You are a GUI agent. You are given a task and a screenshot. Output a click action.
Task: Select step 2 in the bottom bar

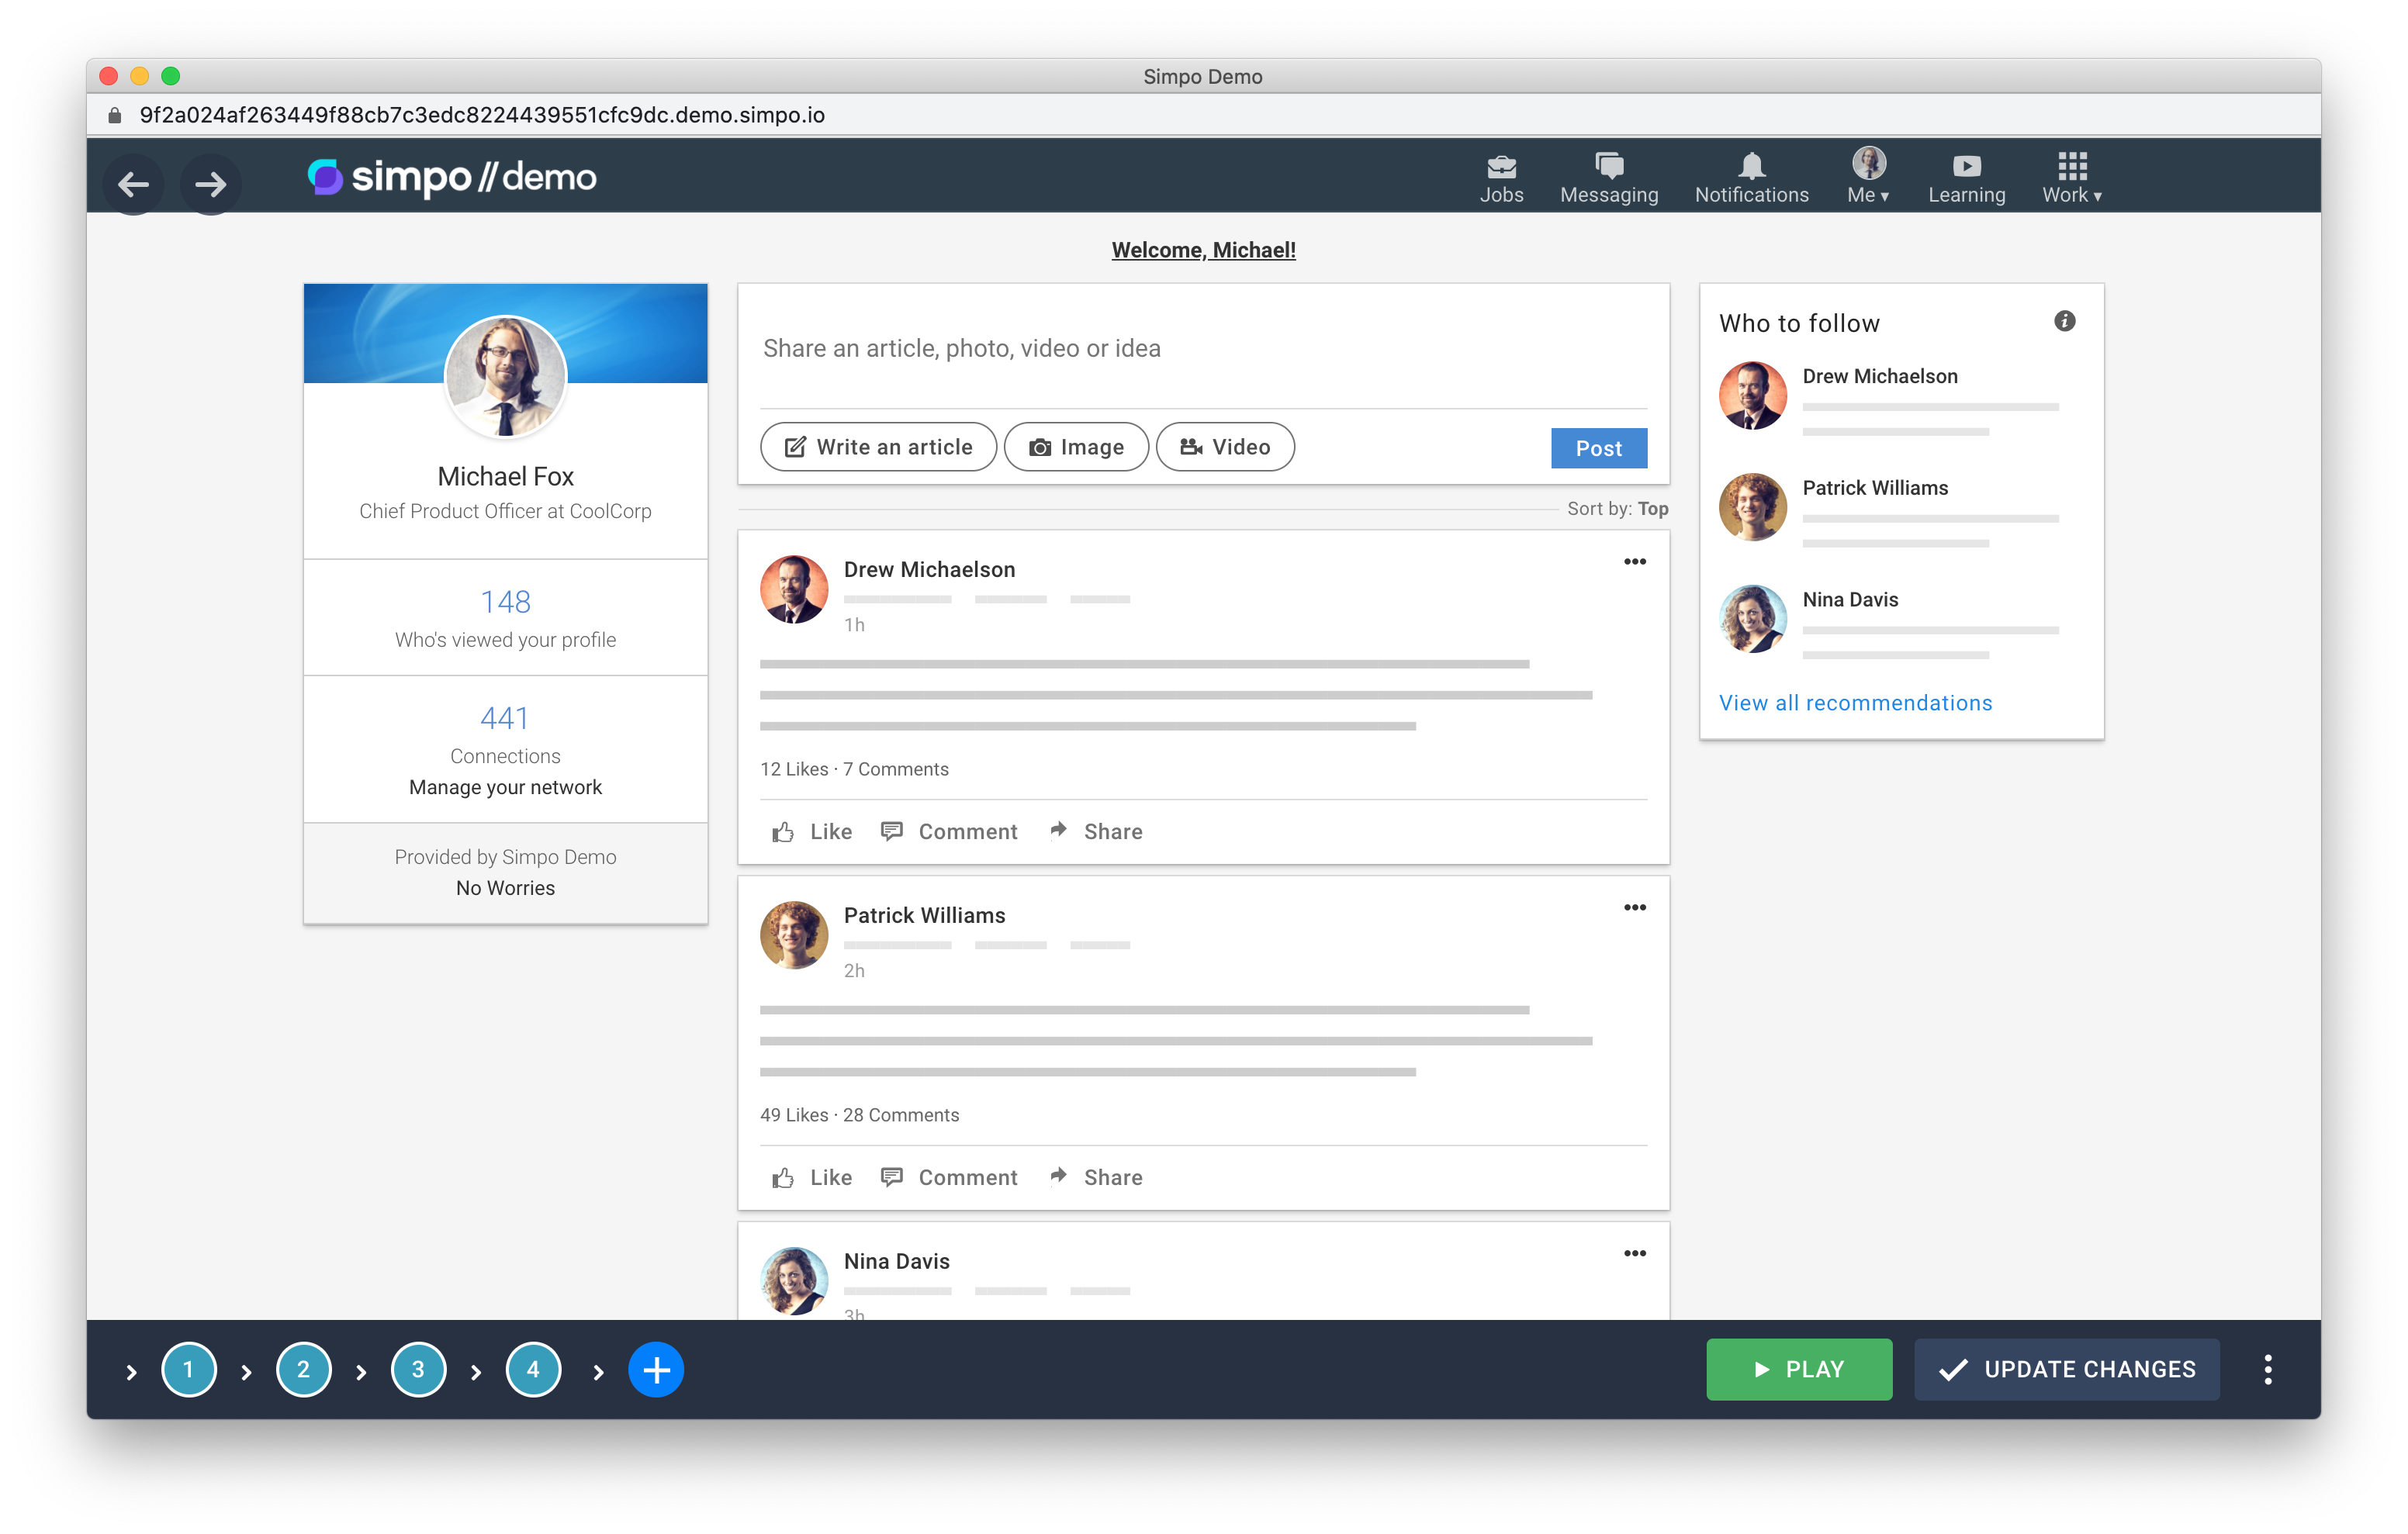pos(303,1370)
